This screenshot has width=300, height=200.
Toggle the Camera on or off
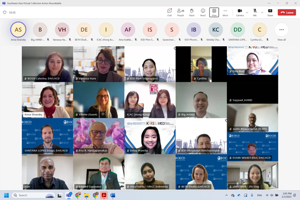point(239,12)
